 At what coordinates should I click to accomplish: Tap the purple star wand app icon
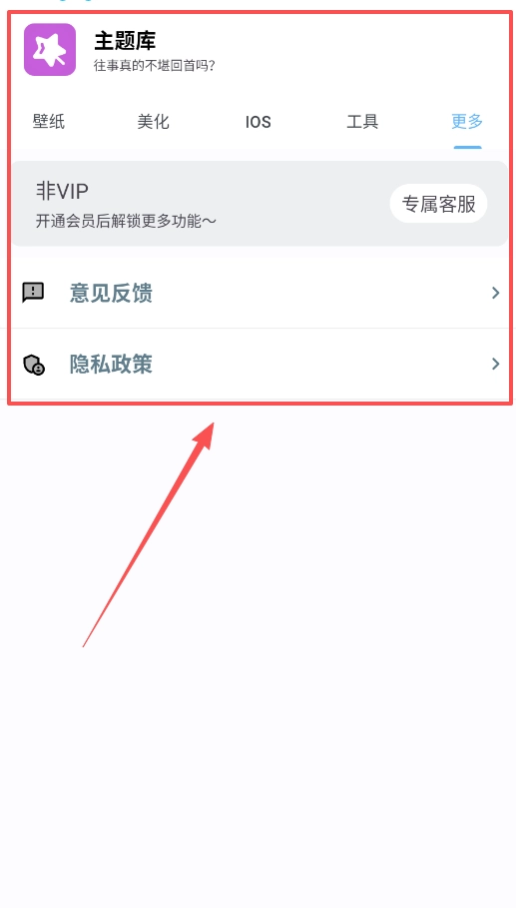coord(50,50)
